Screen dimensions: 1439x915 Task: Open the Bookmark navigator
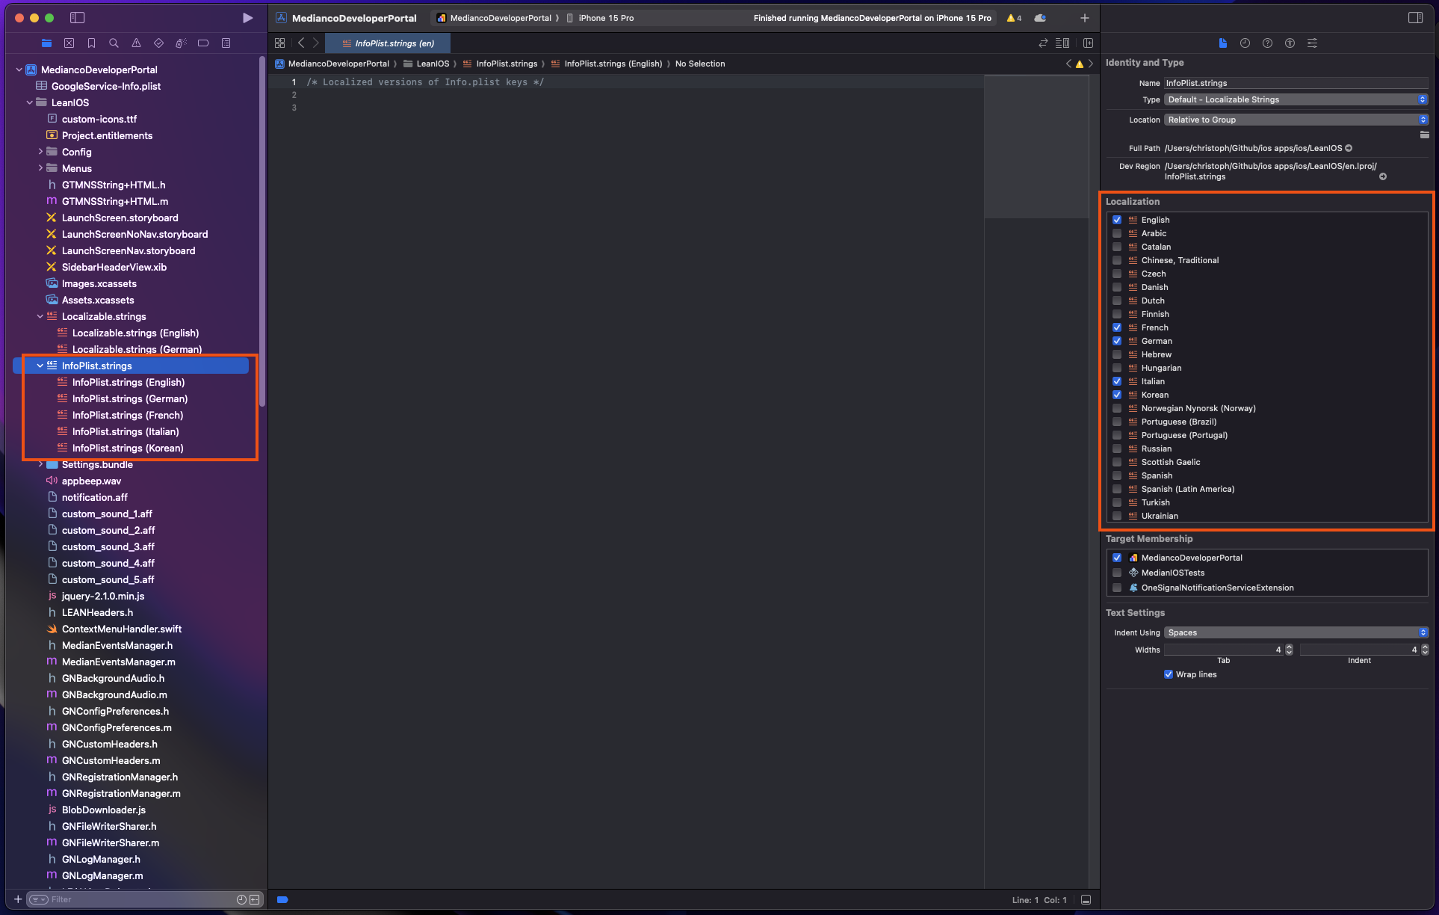(x=91, y=43)
